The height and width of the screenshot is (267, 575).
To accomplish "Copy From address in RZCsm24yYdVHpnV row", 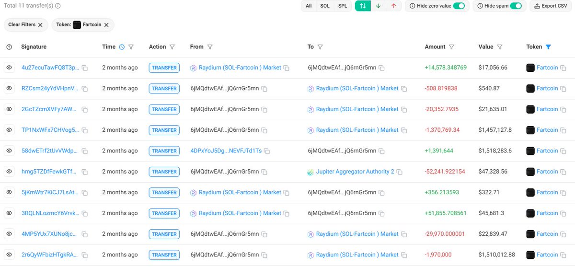I will (x=264, y=89).
